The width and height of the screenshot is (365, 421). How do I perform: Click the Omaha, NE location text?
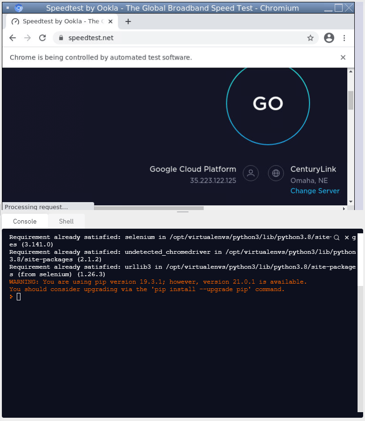[309, 180]
